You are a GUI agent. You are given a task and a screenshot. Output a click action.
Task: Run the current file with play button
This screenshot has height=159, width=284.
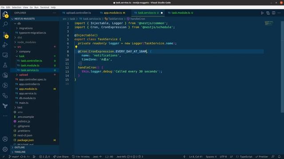262,13
